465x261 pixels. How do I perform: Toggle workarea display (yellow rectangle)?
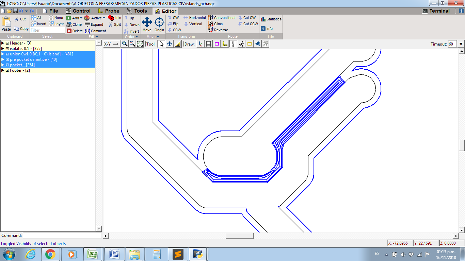click(250, 44)
